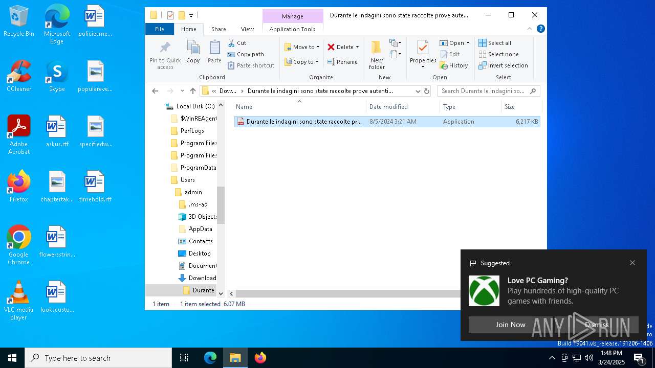This screenshot has height=368, width=655.
Task: Click the Copy ribbon icon
Action: click(193, 52)
